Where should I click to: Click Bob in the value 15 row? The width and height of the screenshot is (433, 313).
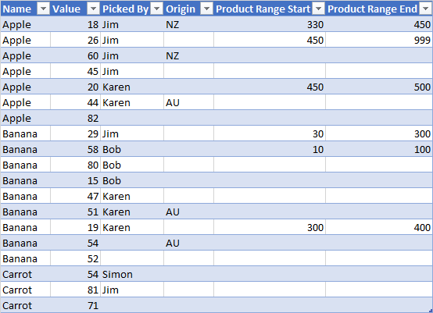[x=132, y=180]
